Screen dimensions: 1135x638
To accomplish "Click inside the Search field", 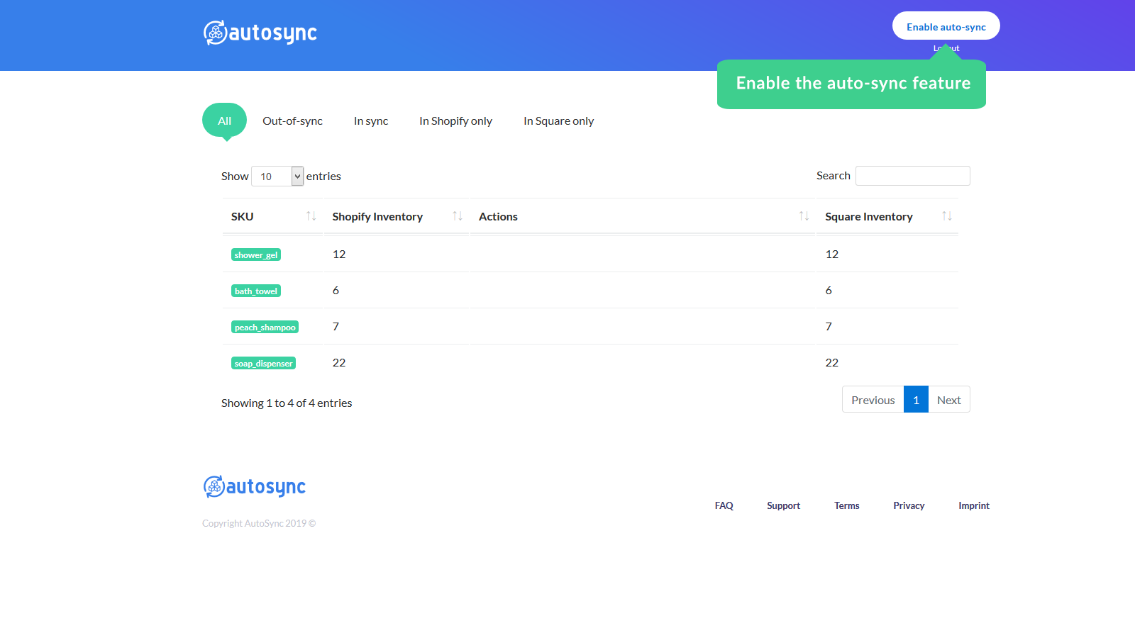I will [x=912, y=175].
